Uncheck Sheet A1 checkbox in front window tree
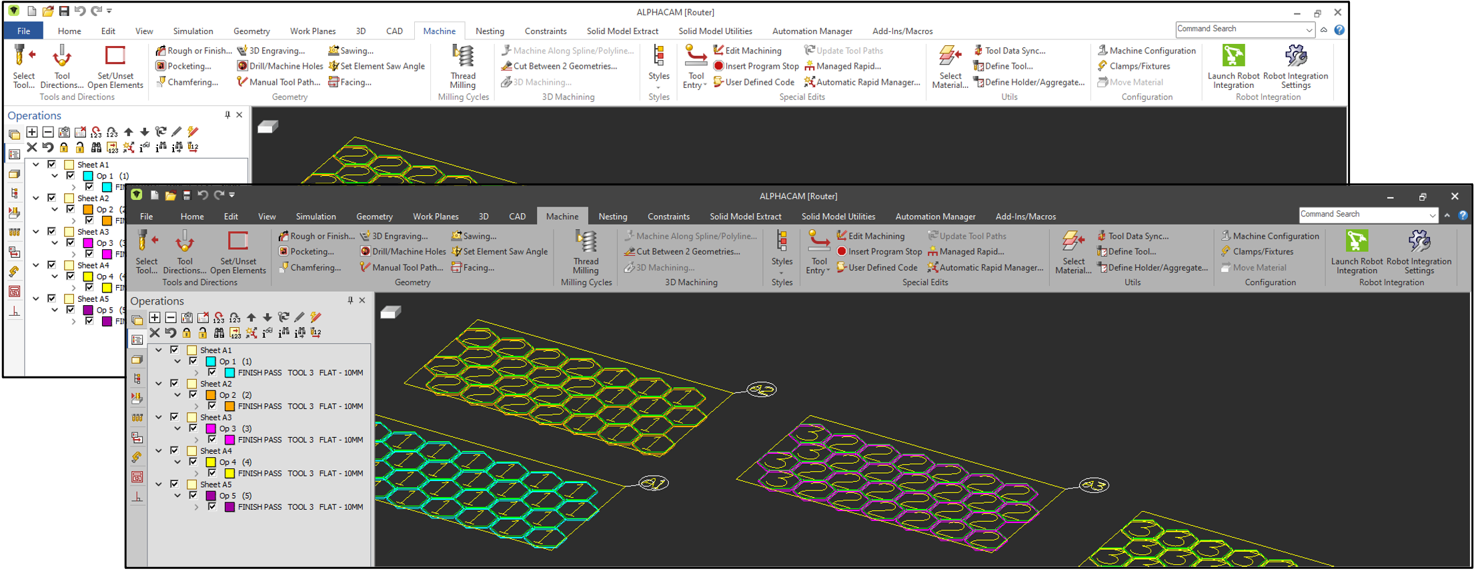Screen dimensions: 1476x571 tap(175, 350)
